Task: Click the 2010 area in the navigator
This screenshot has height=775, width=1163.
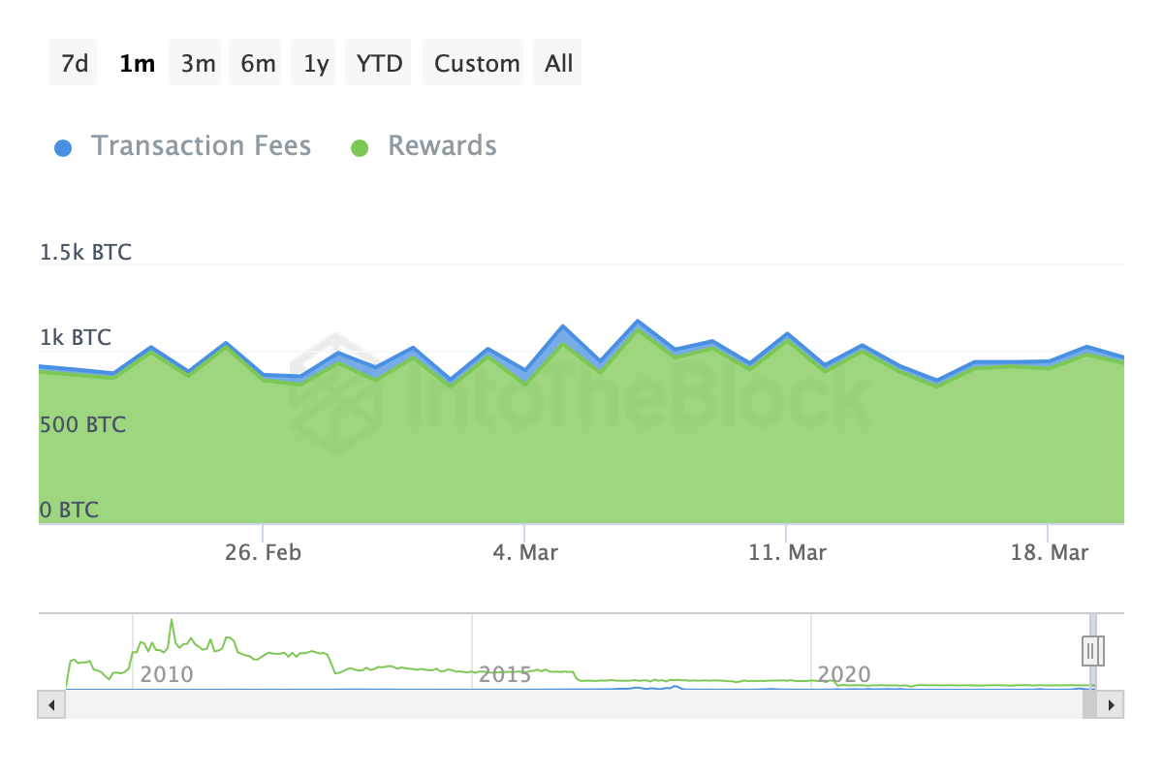Action: (x=167, y=673)
